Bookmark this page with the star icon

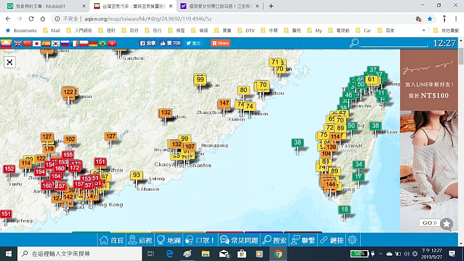coord(430,19)
